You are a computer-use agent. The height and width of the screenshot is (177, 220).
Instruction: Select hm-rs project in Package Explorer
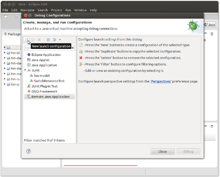click(15, 79)
